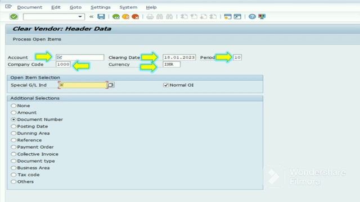Click the Generate Shortcut icon
The width and height of the screenshot is (360, 202).
tap(237, 16)
